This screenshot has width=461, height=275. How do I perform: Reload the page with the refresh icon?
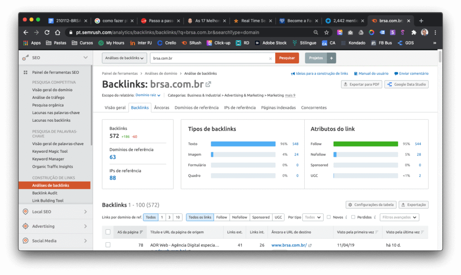click(x=47, y=32)
